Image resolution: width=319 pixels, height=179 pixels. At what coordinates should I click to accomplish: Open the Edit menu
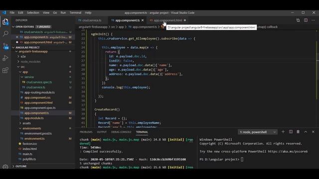[x=20, y=12]
